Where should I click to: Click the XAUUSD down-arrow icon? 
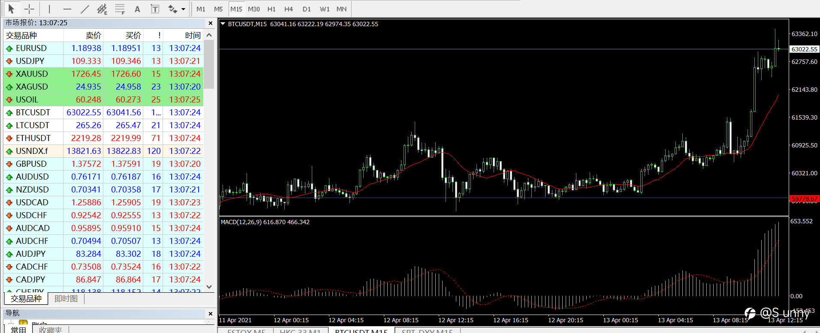point(9,74)
